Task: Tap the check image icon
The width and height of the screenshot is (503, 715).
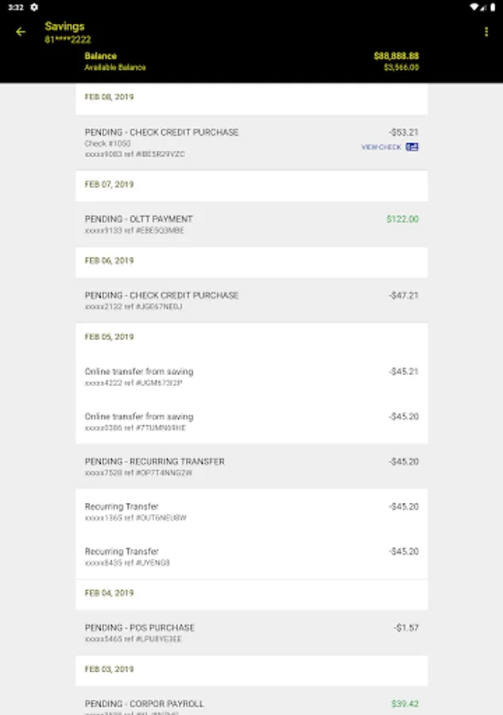Action: point(412,147)
